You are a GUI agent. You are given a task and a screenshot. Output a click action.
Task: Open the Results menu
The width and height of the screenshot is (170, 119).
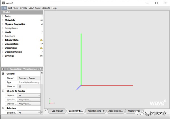click(x=46, y=8)
